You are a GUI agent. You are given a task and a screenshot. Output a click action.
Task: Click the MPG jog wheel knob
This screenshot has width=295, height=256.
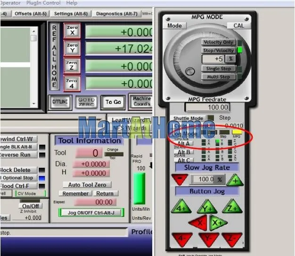[190, 71]
